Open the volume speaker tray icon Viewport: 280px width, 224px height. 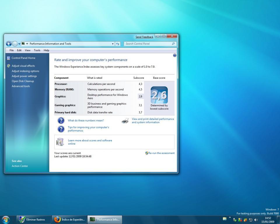point(256,220)
